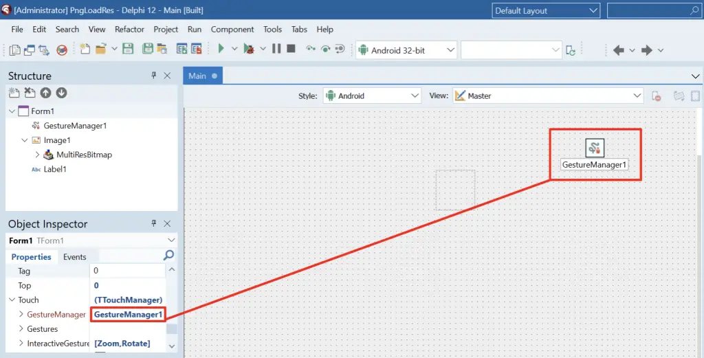Click the Remove File from Project icon
Image resolution: width=704 pixels, height=358 pixels.
[x=196, y=49]
